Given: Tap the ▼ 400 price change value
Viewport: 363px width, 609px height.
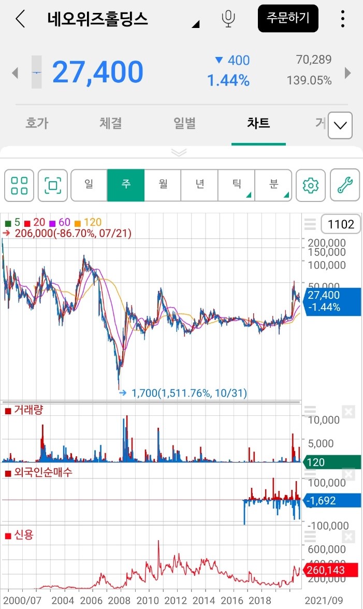Looking at the screenshot, I should click(x=232, y=60).
